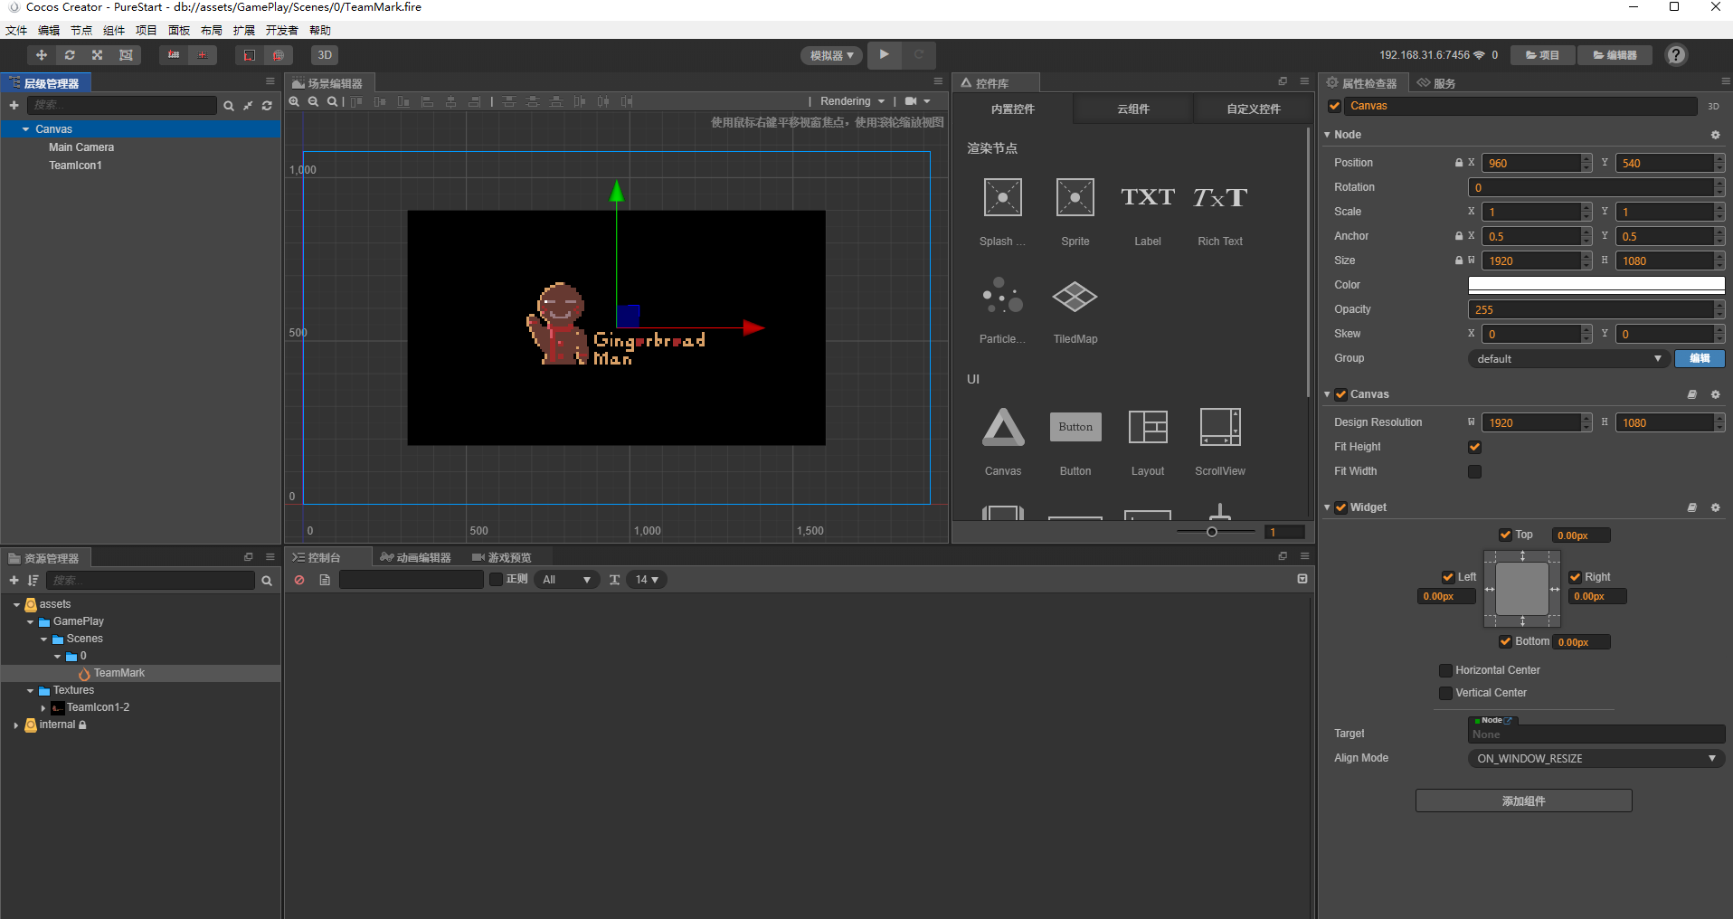Image resolution: width=1733 pixels, height=919 pixels.
Task: Uncheck the Widget Bottom alignment
Action: (x=1505, y=641)
